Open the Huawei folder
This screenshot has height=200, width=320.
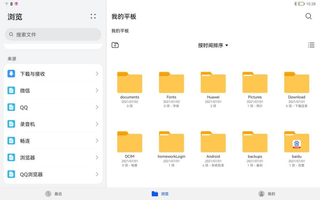click(213, 83)
